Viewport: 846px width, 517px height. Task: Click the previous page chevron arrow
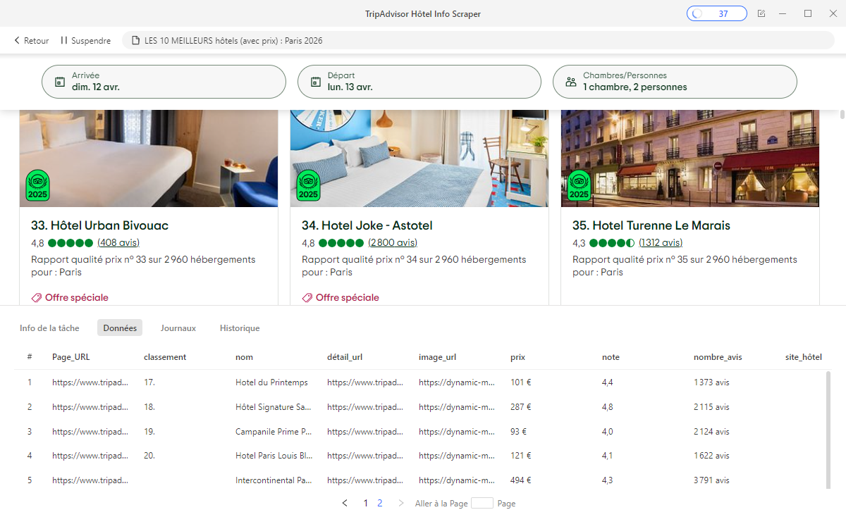click(345, 503)
